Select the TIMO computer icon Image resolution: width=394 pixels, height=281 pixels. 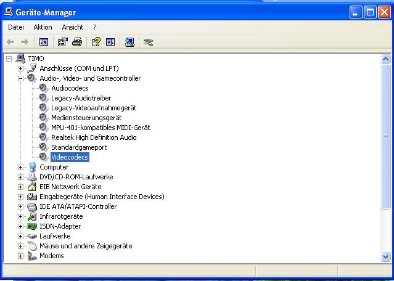20,59
